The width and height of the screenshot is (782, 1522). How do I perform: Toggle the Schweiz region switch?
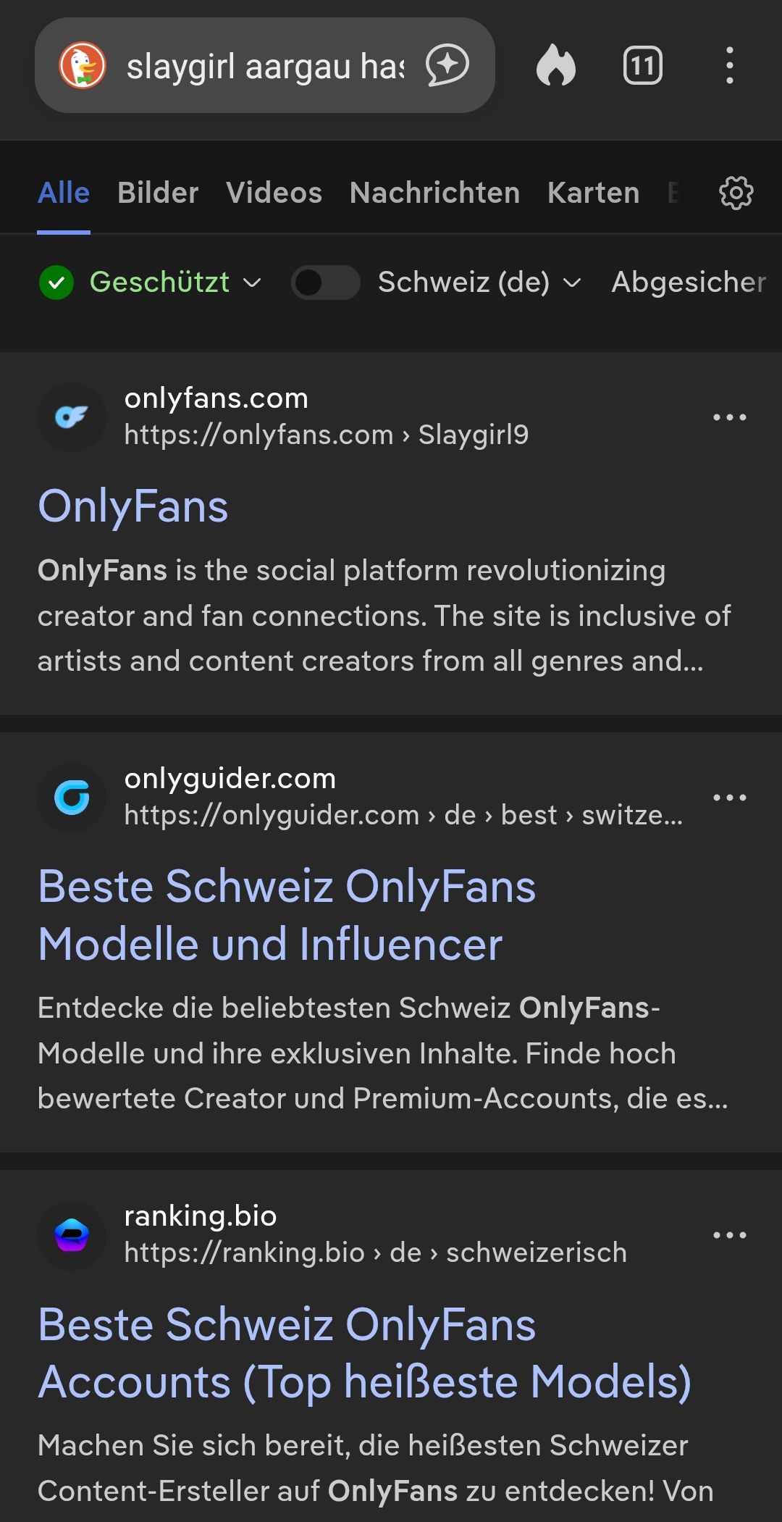pos(325,283)
